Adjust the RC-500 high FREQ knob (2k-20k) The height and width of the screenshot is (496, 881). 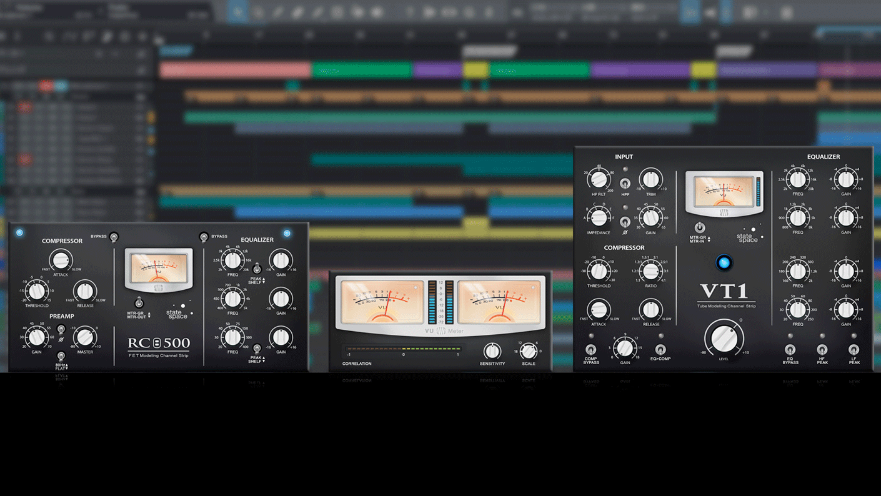232,260
